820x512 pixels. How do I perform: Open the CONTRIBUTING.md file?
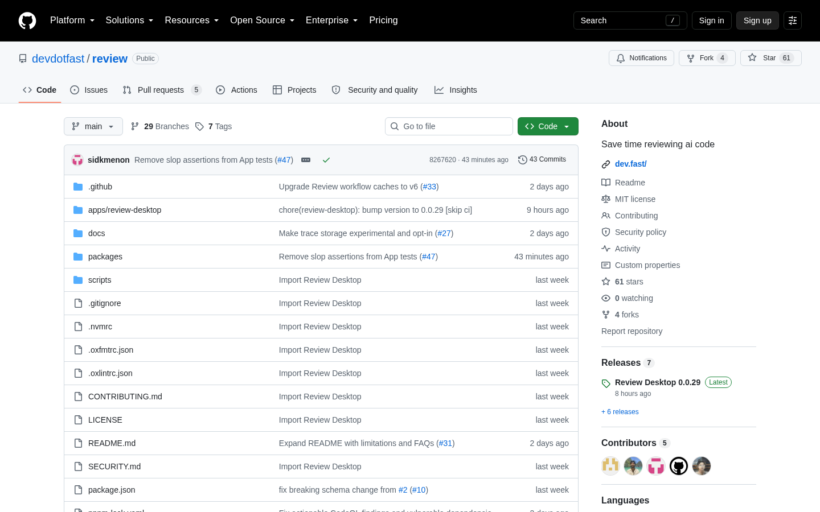coord(125,397)
